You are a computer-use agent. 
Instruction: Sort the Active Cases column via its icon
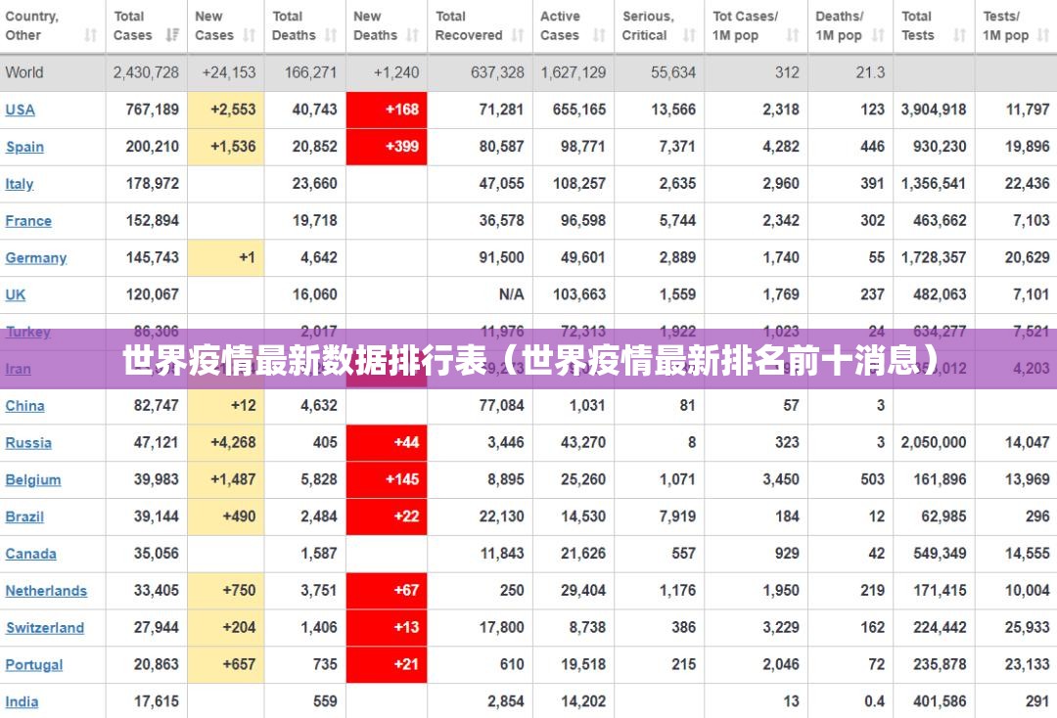(x=597, y=34)
